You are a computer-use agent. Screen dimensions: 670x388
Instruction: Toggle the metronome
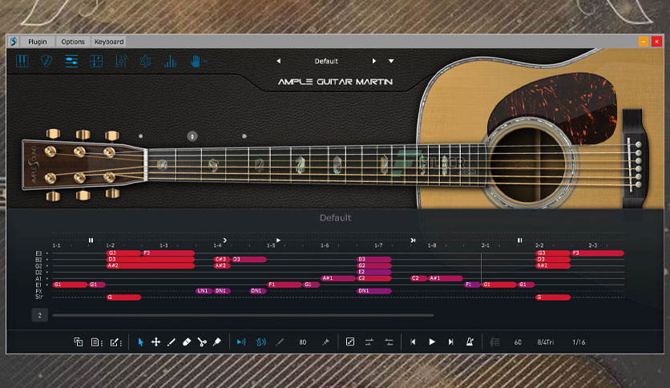coord(470,342)
